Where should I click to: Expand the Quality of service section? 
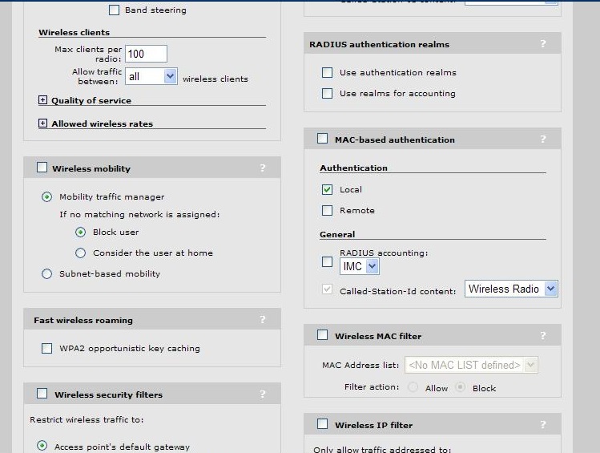pyautogui.click(x=43, y=100)
